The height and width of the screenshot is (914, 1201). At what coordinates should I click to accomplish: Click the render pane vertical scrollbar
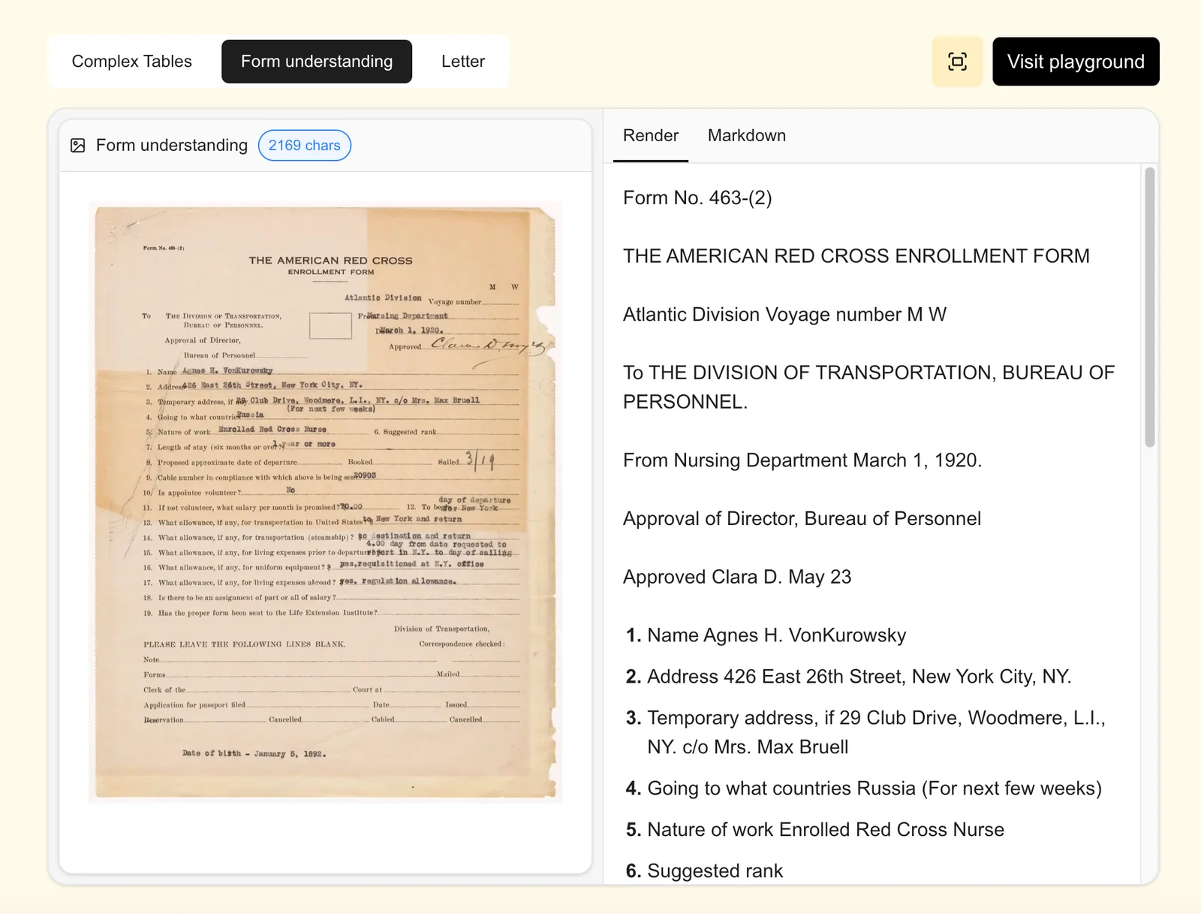[1149, 308]
